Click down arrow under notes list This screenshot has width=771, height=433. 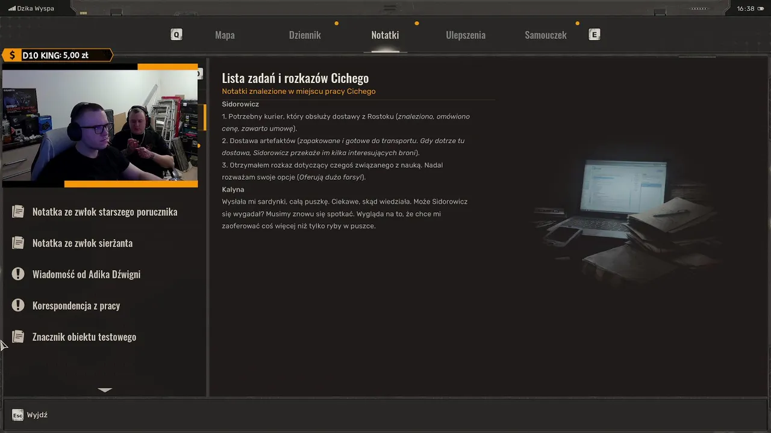(x=105, y=390)
